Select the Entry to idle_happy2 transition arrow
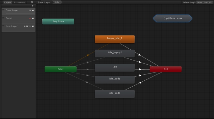Viewport: 214px width, 119px height. (x=88, y=62)
